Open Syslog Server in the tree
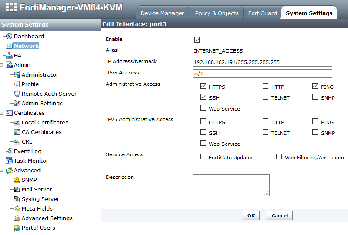This screenshot has height=235, width=348. pos(41,199)
